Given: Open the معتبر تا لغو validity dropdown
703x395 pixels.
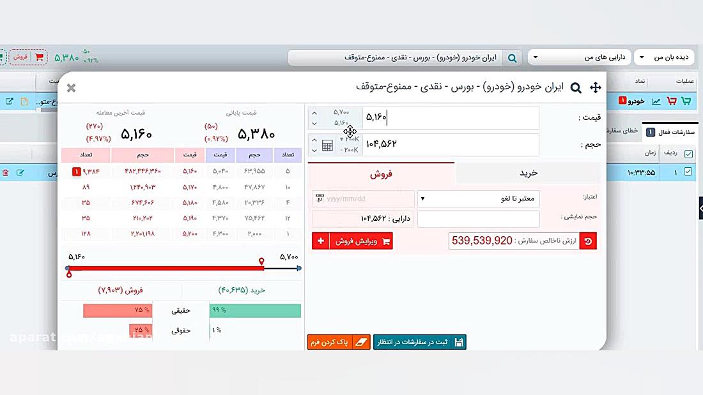Looking at the screenshot, I should [479, 198].
